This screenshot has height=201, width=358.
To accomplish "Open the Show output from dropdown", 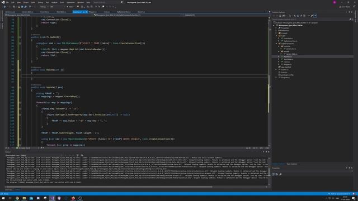I will pyautogui.click(x=41, y=155).
